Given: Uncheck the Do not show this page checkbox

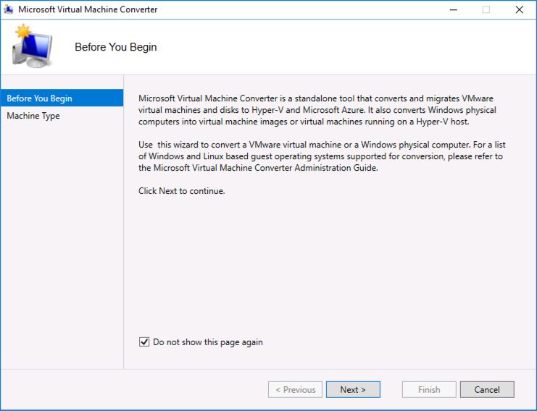Looking at the screenshot, I should point(144,342).
